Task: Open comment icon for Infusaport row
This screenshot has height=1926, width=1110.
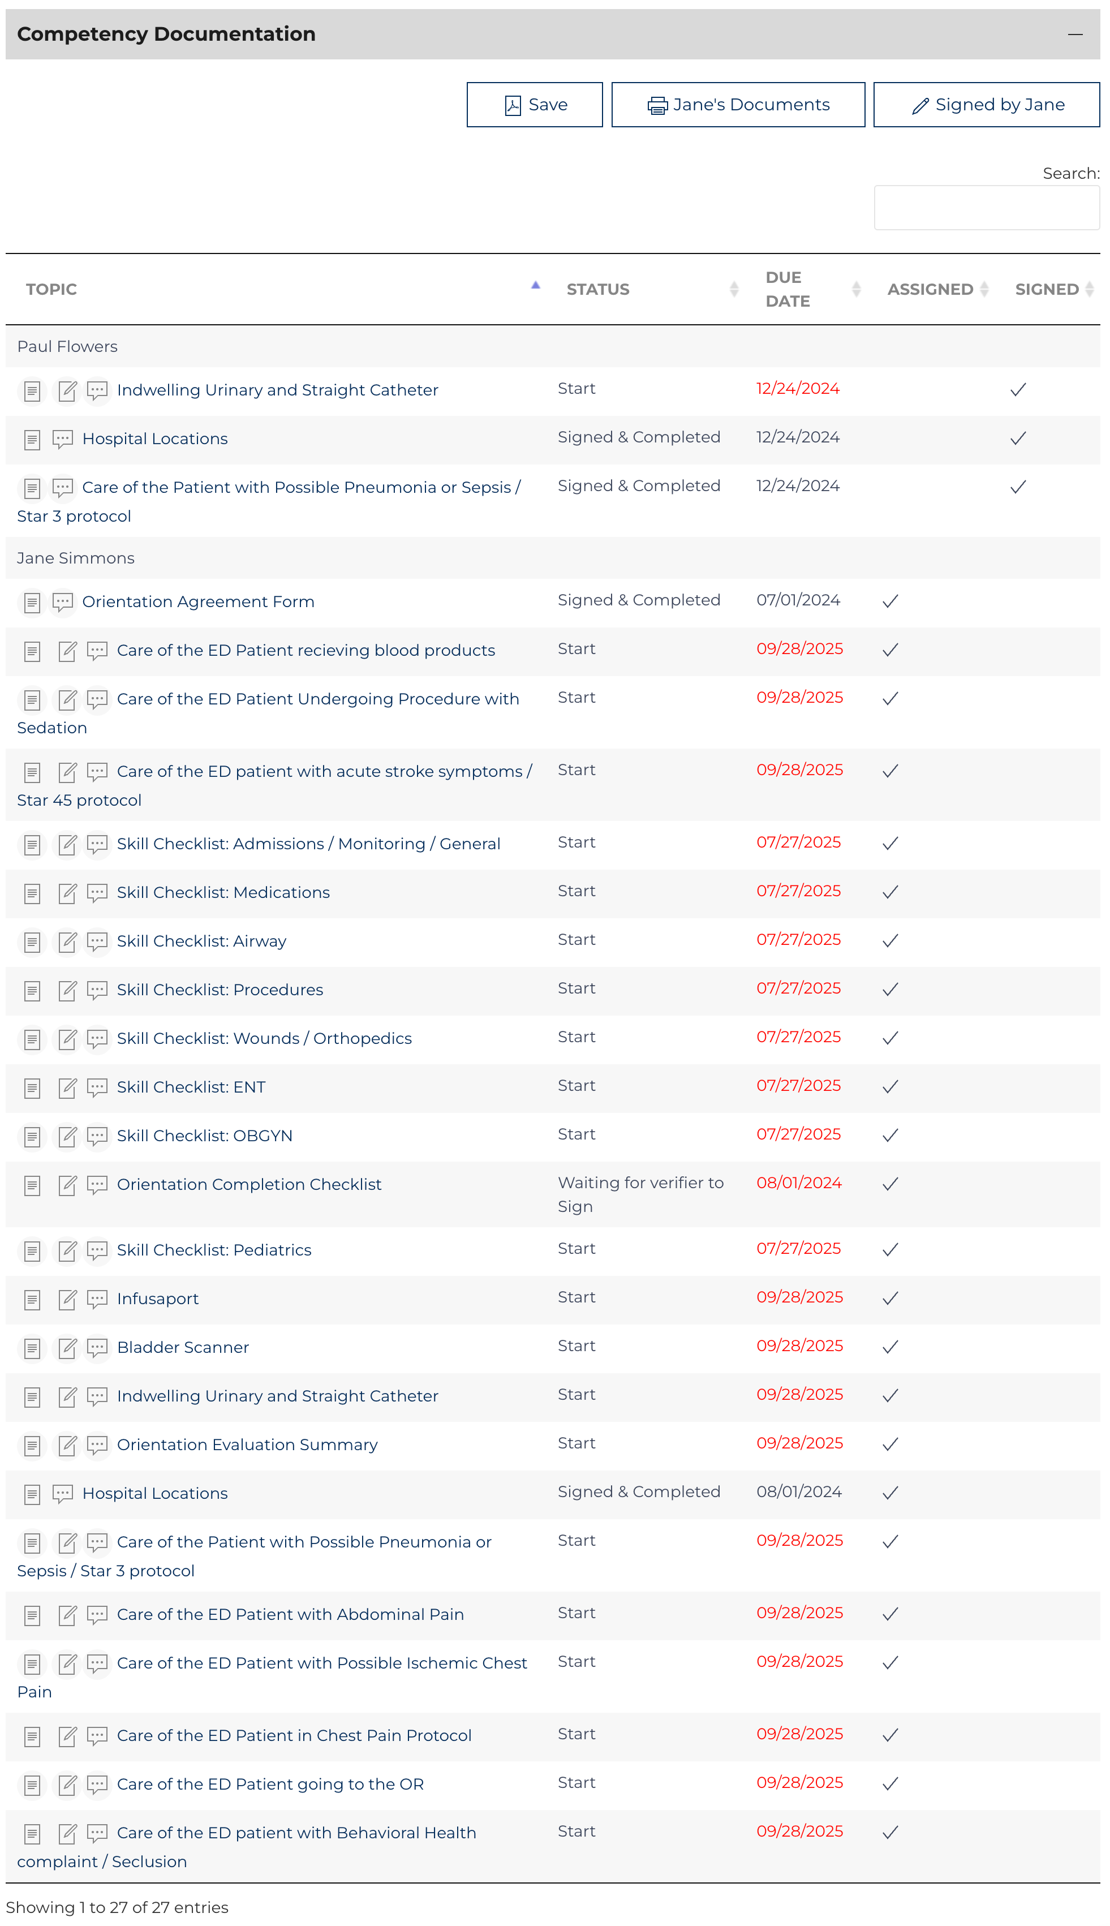Action: (x=97, y=1299)
